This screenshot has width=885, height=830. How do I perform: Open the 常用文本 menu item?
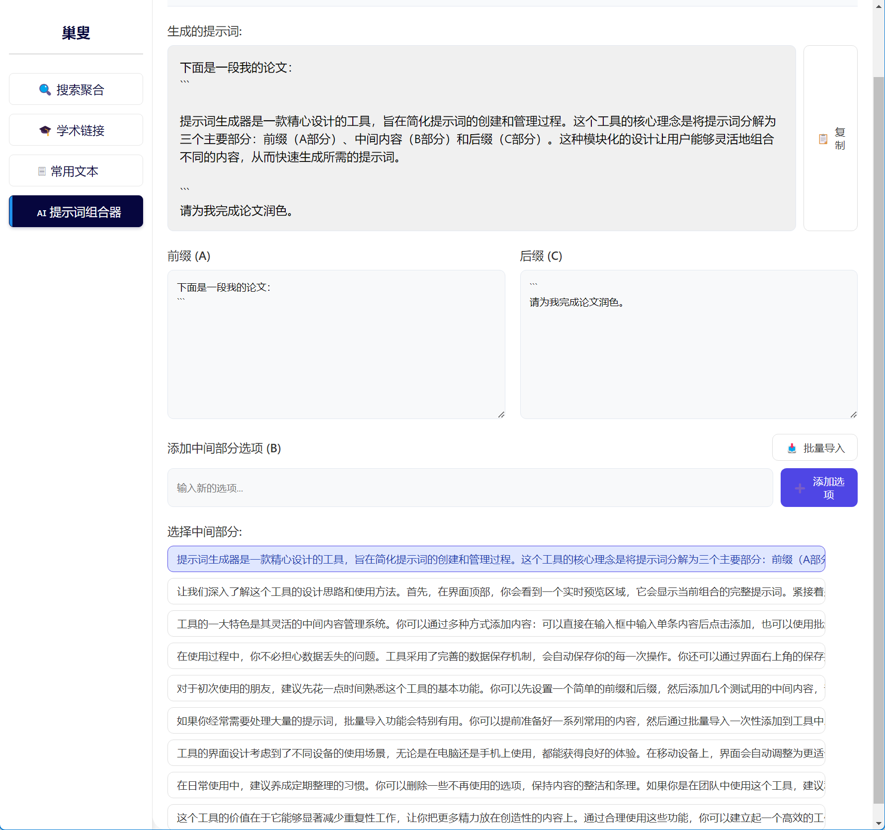click(76, 171)
